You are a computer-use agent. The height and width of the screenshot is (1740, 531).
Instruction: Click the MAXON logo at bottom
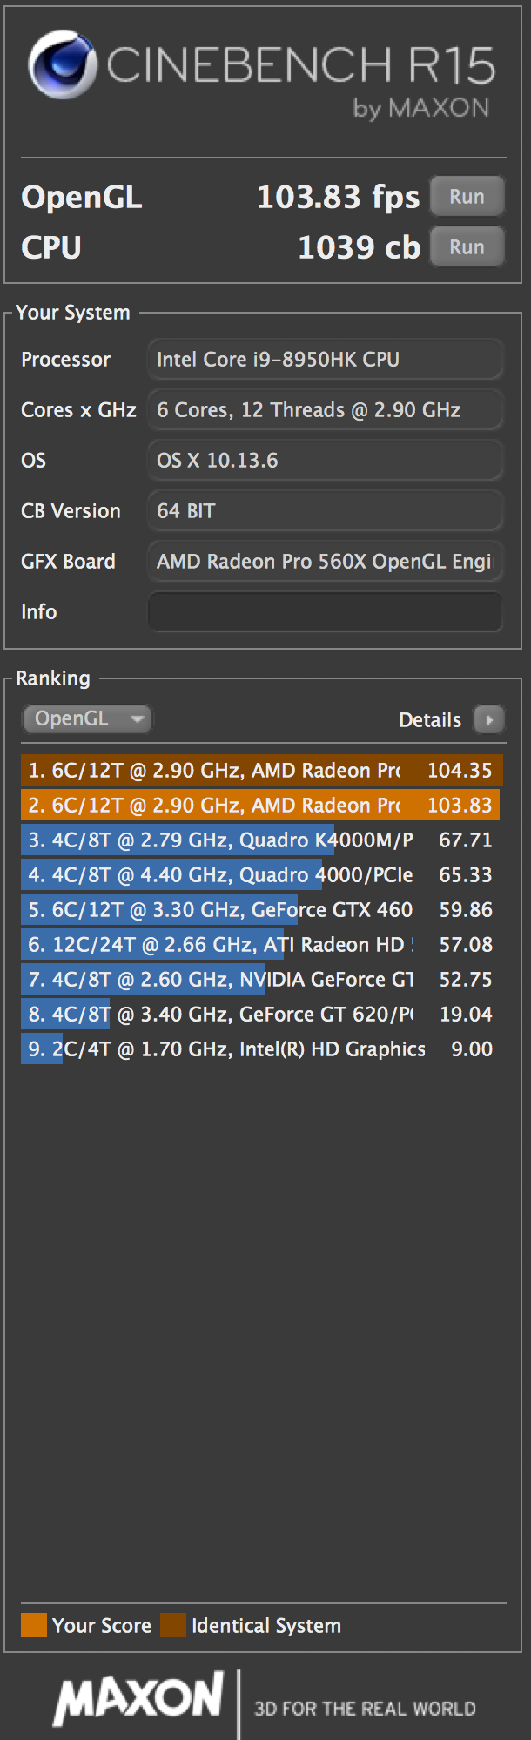tap(138, 1698)
